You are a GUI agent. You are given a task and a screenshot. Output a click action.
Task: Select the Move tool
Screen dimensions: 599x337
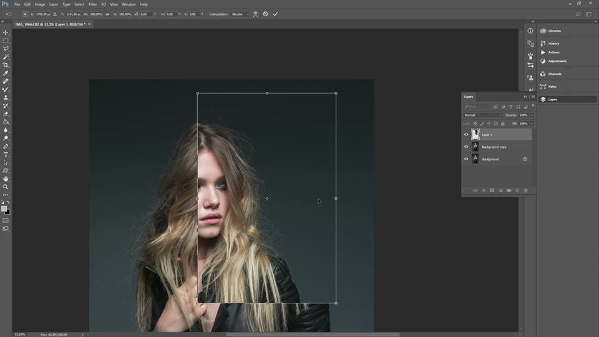(x=6, y=32)
